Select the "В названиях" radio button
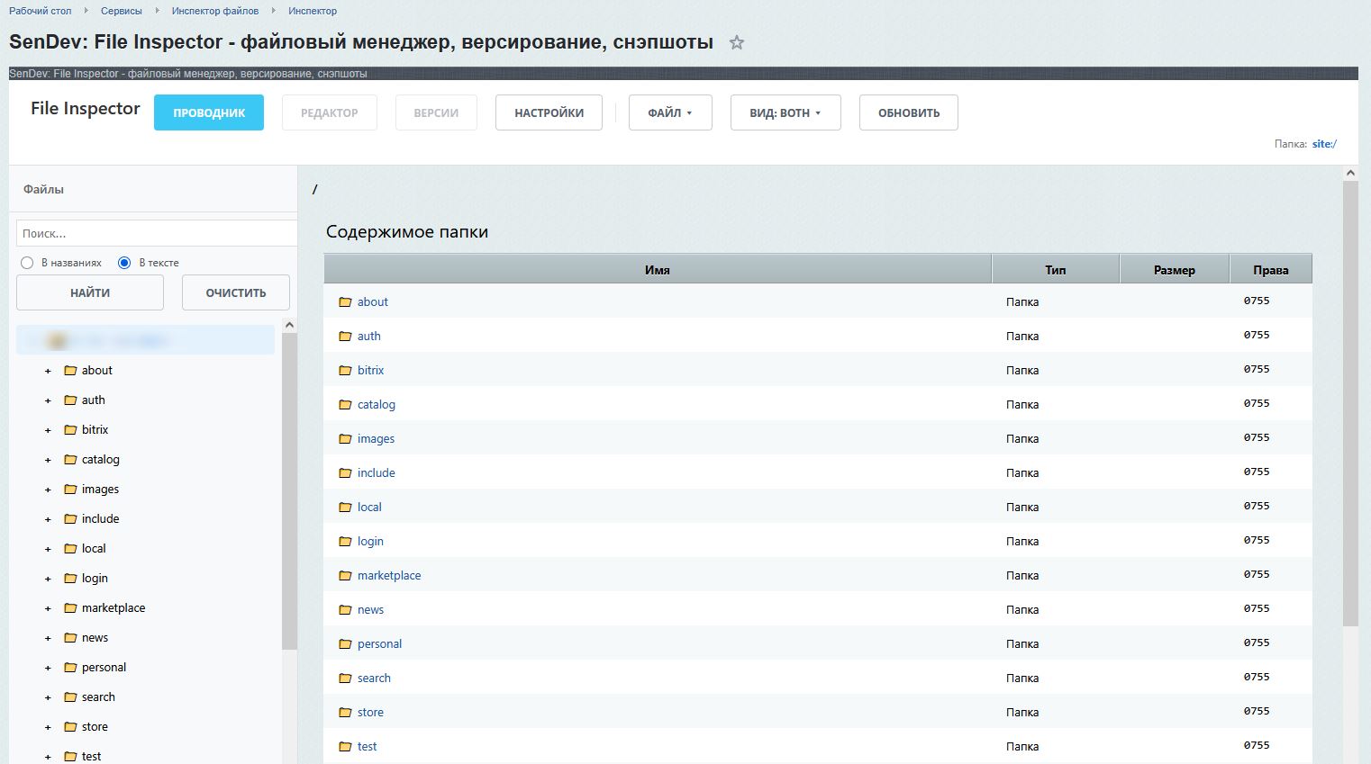Image resolution: width=1371 pixels, height=764 pixels. pos(25,262)
